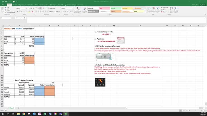Click the Insert Function fx icon
This screenshot has width=207, height=116.
pyautogui.click(x=24, y=18)
